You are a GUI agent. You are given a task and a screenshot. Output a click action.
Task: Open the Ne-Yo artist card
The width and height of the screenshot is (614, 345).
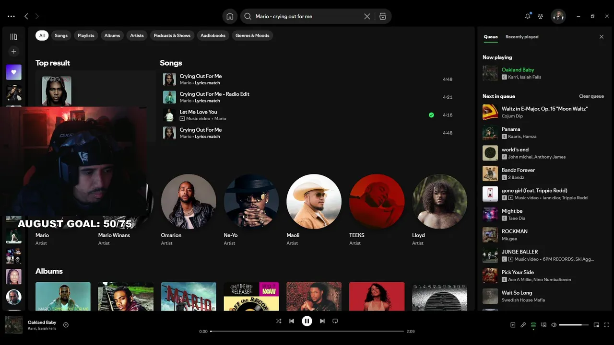pyautogui.click(x=251, y=210)
